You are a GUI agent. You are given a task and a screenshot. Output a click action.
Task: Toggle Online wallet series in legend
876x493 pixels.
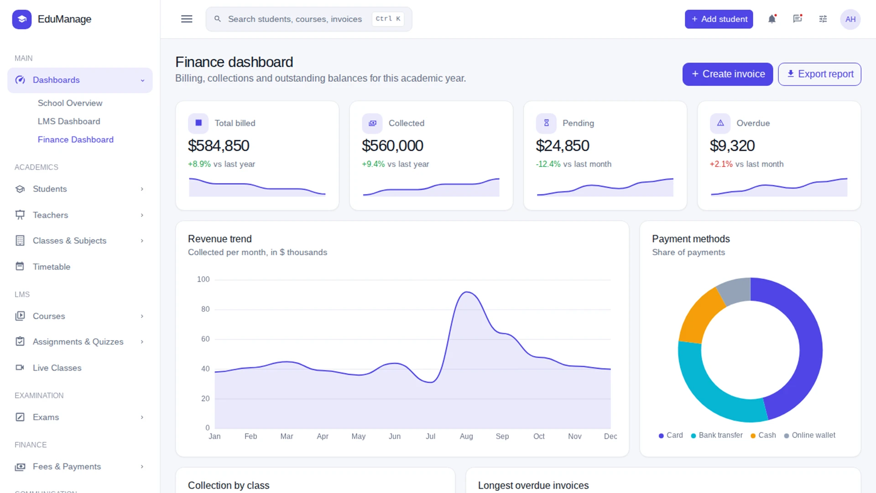[x=809, y=435]
